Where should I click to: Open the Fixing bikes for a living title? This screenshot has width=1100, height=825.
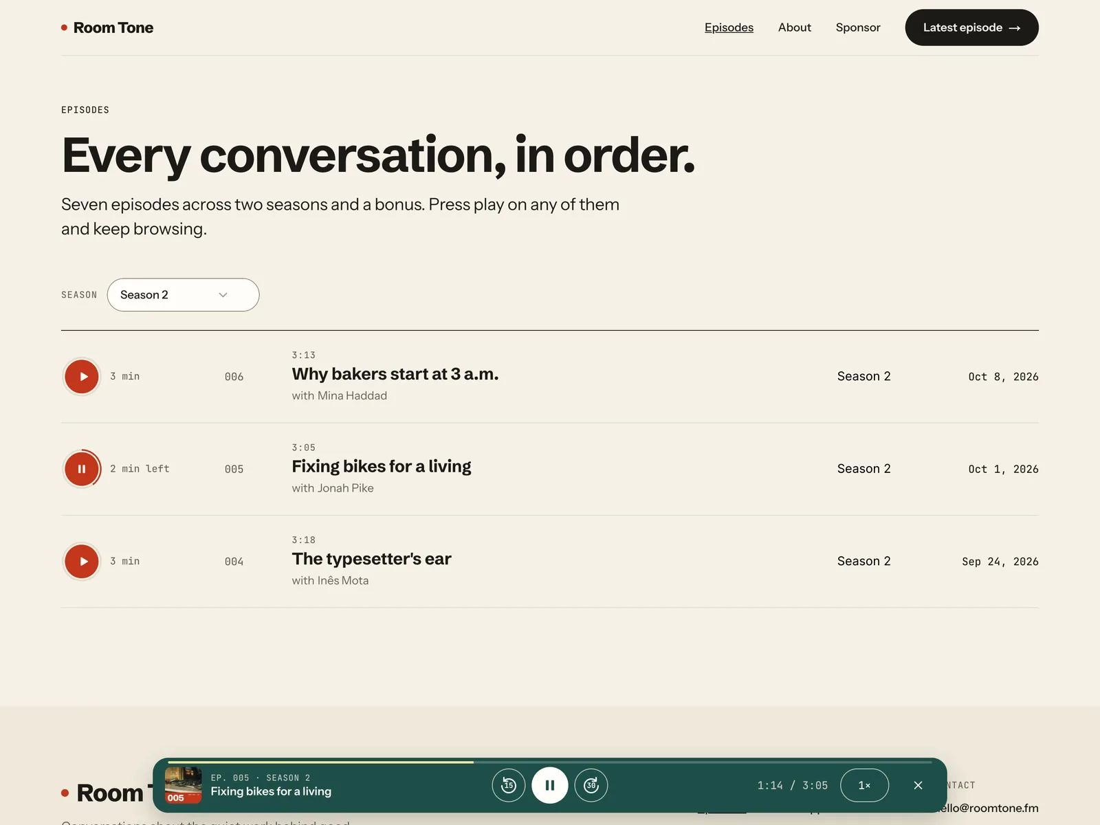point(382,466)
